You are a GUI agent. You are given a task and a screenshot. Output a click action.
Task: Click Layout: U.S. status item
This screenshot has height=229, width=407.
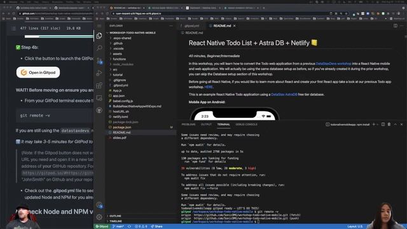(355, 226)
